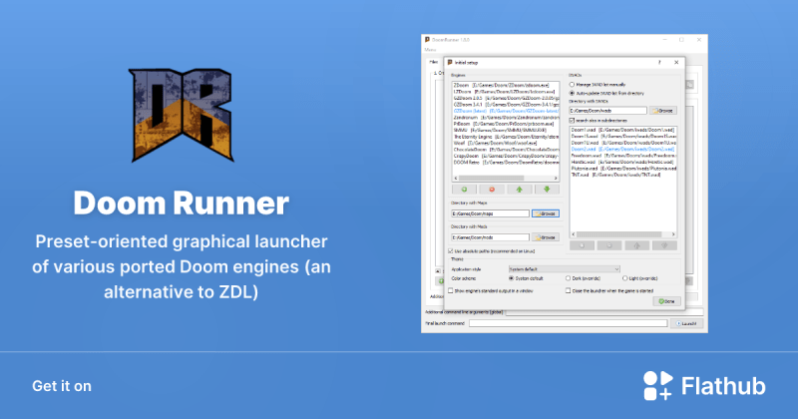Viewport: 798px width, 419px height.
Task: Browse for the directory with Mods
Action: [x=546, y=237]
